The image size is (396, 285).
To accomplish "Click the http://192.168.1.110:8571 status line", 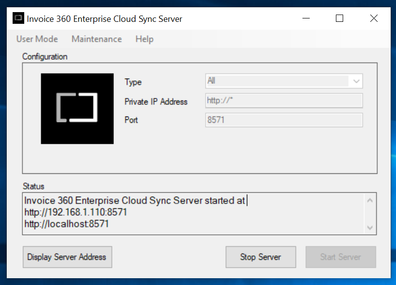I will [76, 212].
